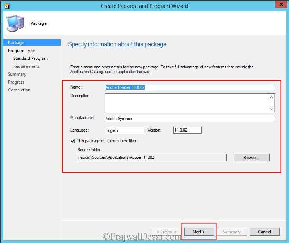Screen dimensions: 289x243
Task: Click the Package computer icon in header
Action: pos(15,24)
